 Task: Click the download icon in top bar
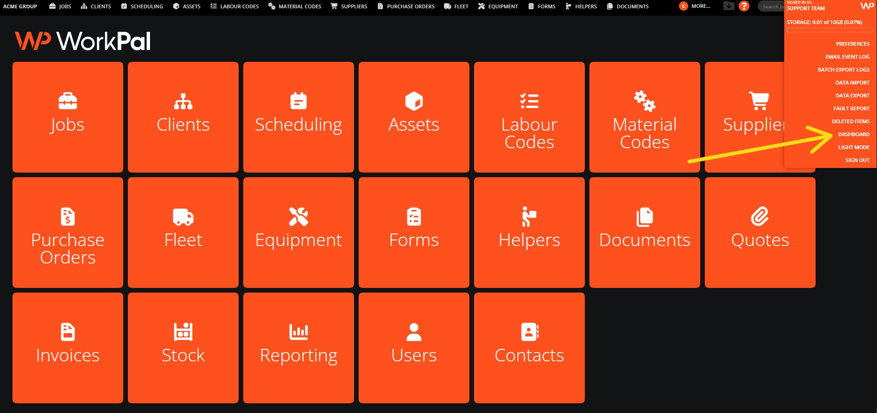(x=729, y=6)
